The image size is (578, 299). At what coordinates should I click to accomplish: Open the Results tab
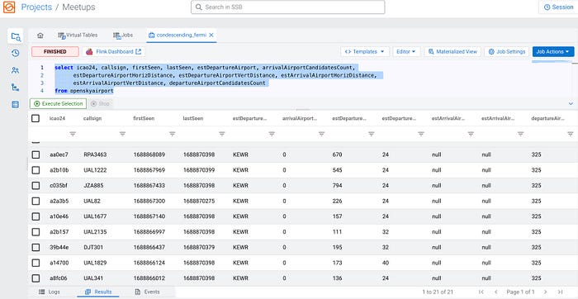click(98, 292)
